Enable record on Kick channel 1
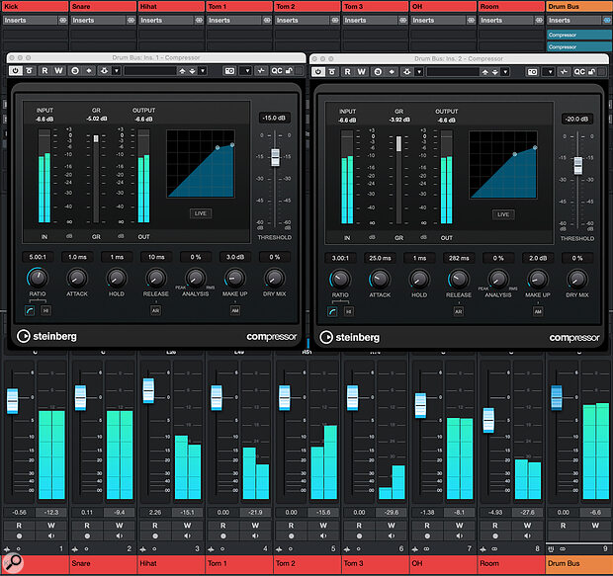Image resolution: width=613 pixels, height=576 pixels. tap(19, 535)
